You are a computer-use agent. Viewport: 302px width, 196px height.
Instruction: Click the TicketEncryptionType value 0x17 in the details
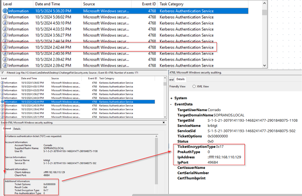point(220,146)
